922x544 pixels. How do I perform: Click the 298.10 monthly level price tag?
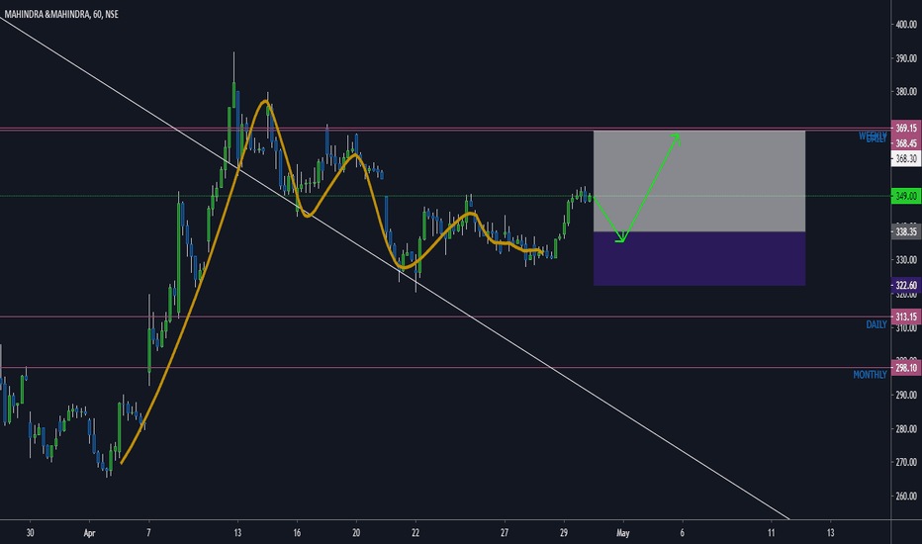coord(906,368)
